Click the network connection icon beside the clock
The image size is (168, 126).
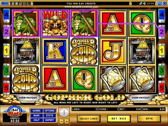(141, 3)
